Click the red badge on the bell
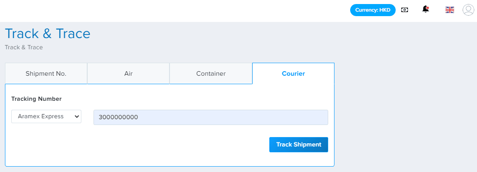The height and width of the screenshot is (172, 477). click(x=428, y=7)
